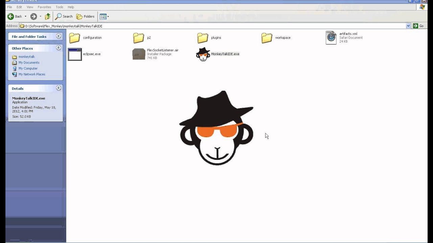The image size is (433, 243).
Task: Click the folder icon in address bar
Action: [22, 26]
